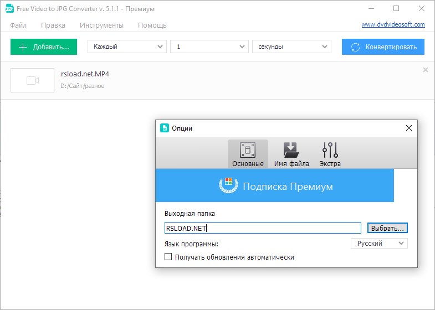Open the Файл menu

(x=18, y=25)
